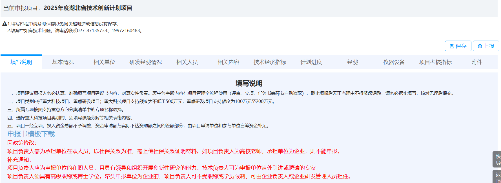Open the 基本情况 tab

tap(63, 62)
